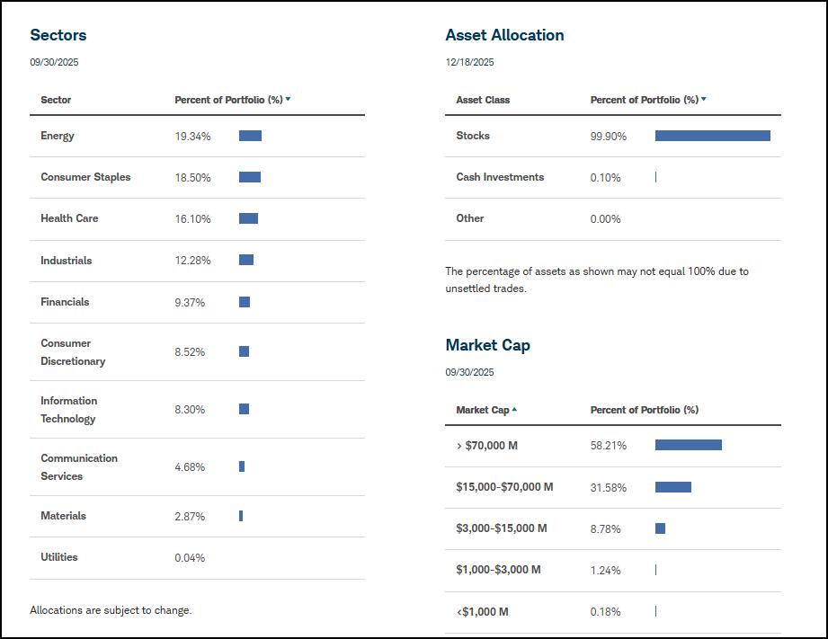This screenshot has height=639, width=828.
Task: Select Market Cap Percent of Portfolio header
Action: click(x=644, y=410)
